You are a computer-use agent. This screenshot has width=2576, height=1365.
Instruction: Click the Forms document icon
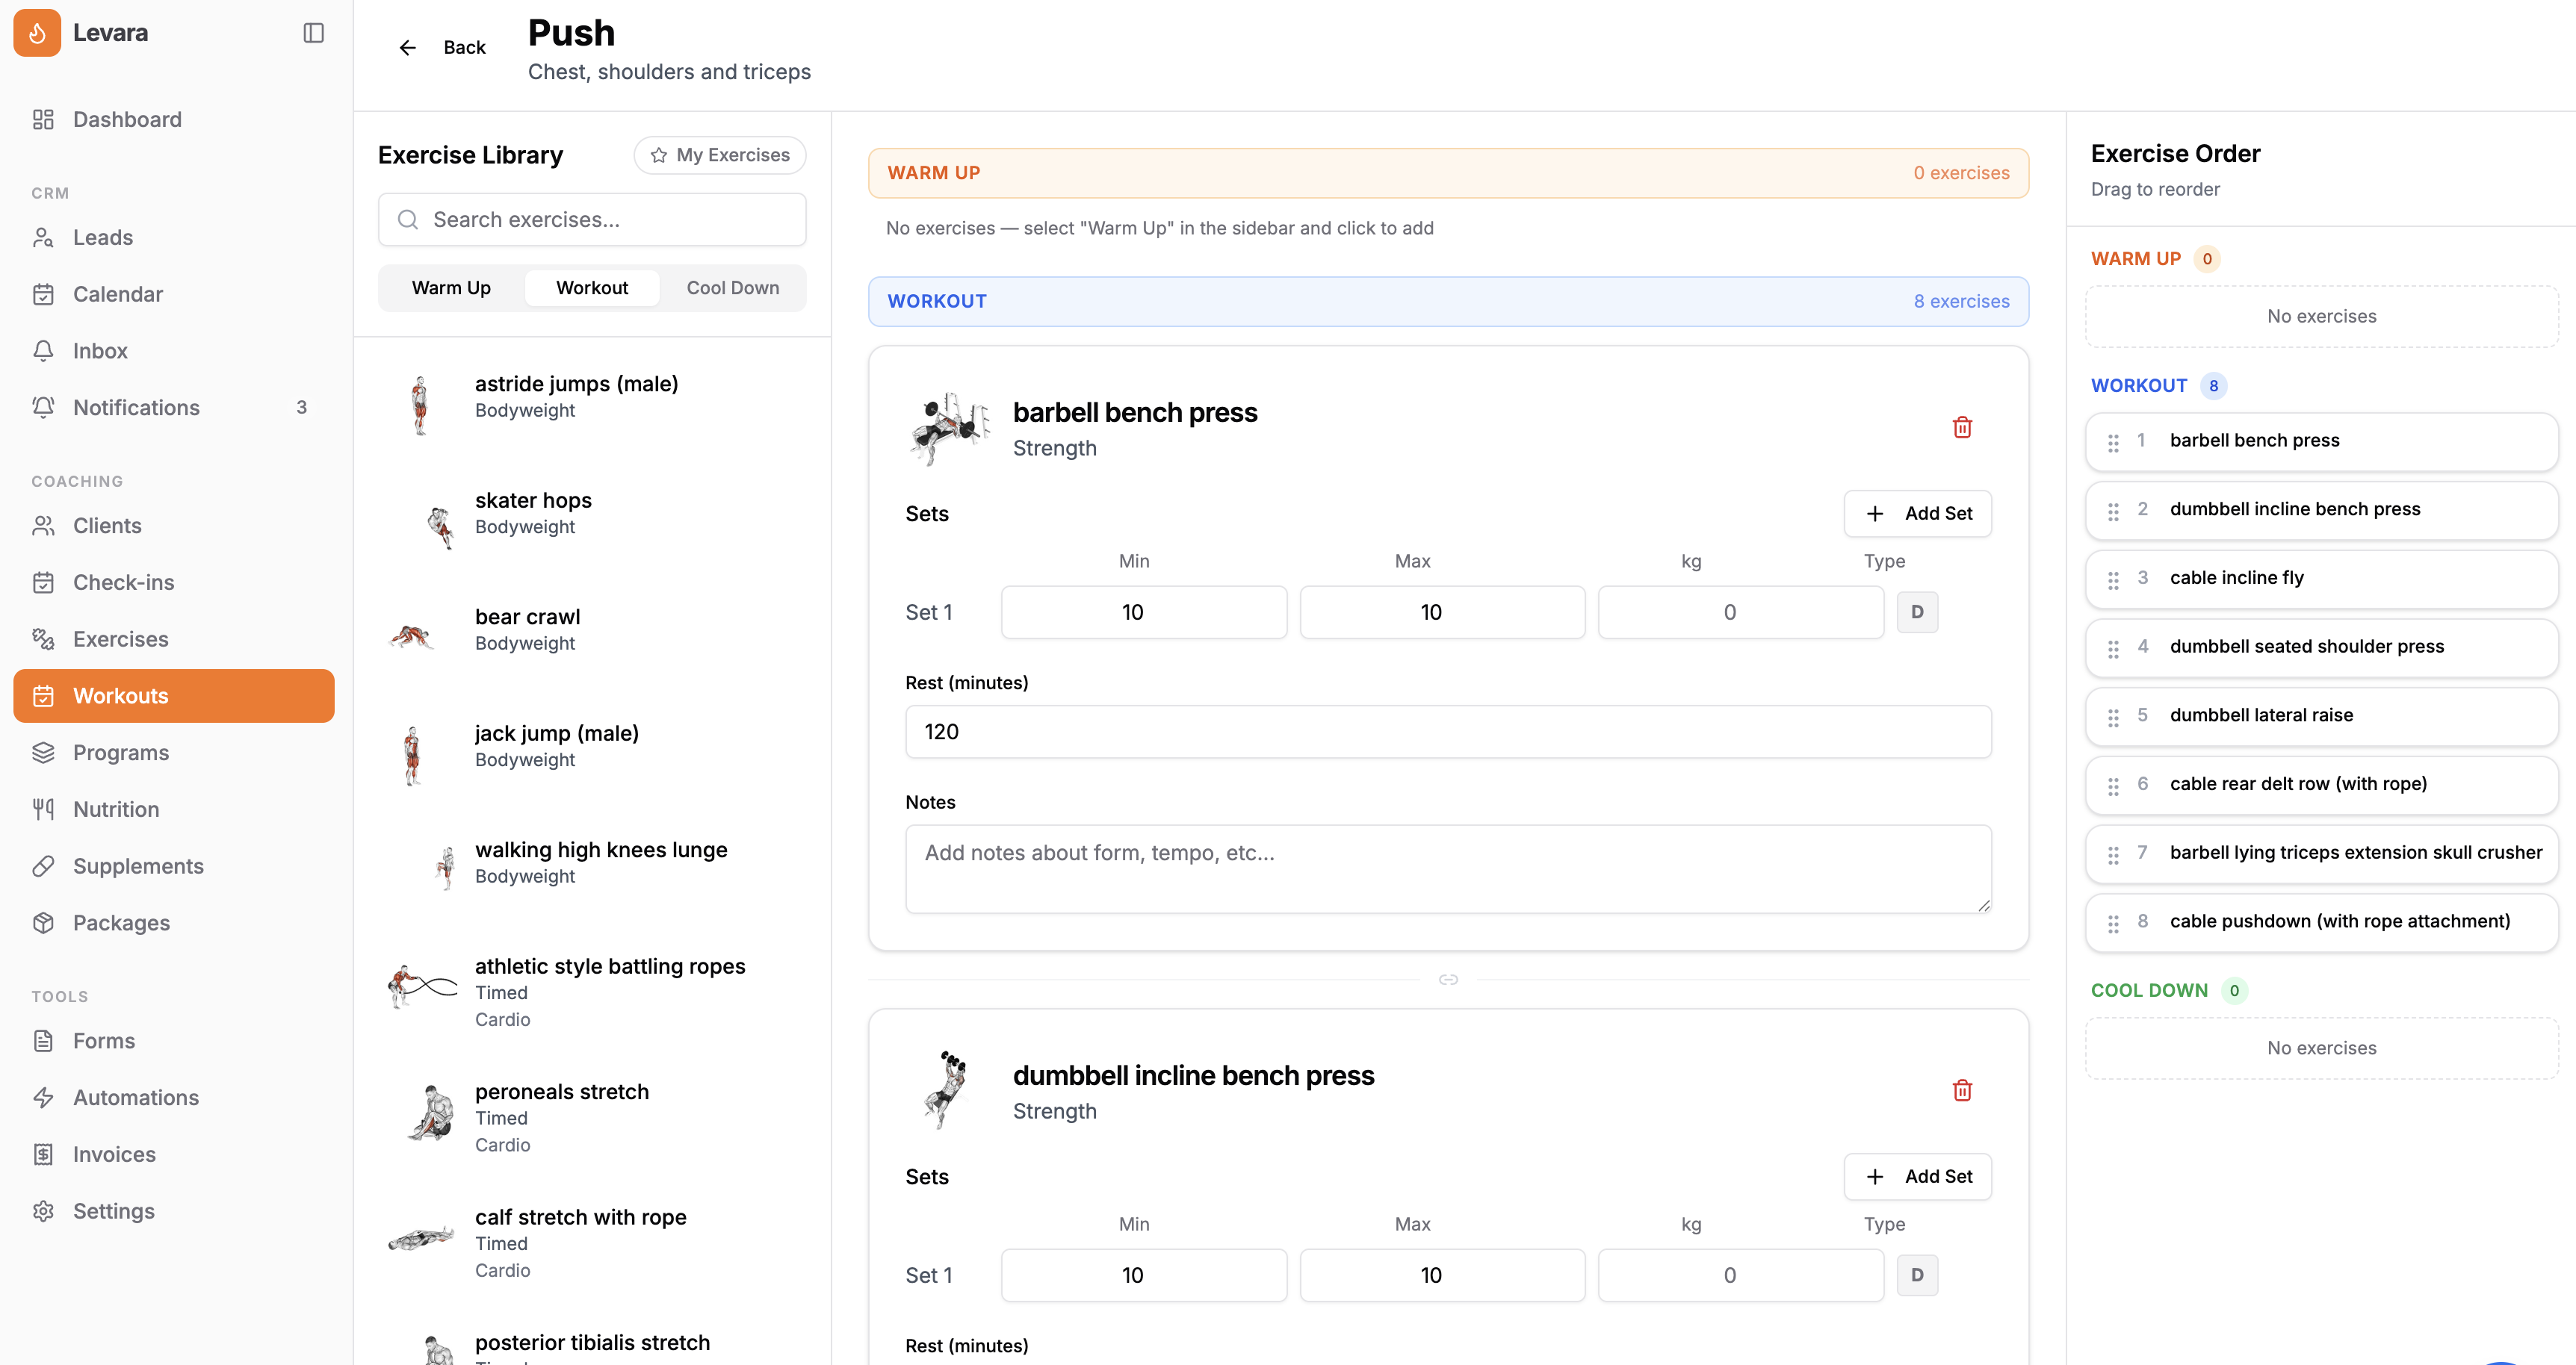(x=43, y=1040)
